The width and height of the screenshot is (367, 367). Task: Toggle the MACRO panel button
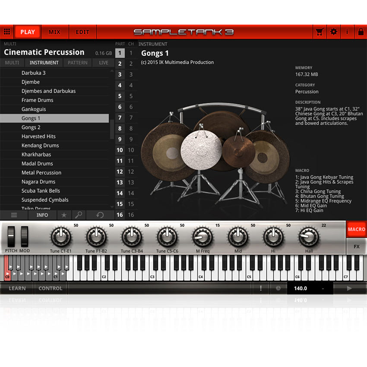(357, 229)
